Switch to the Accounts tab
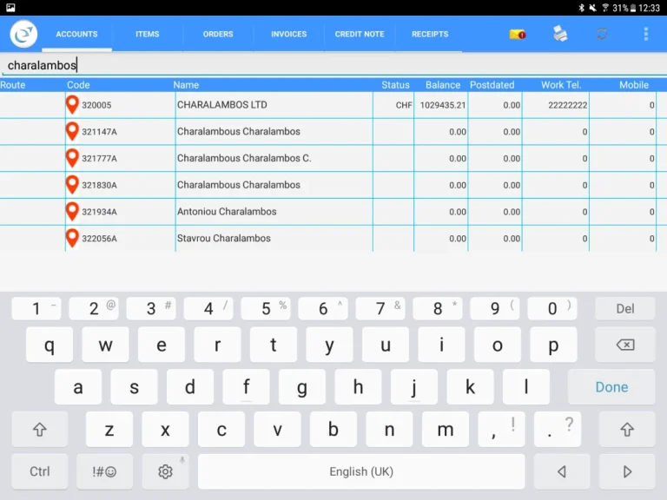 (76, 34)
